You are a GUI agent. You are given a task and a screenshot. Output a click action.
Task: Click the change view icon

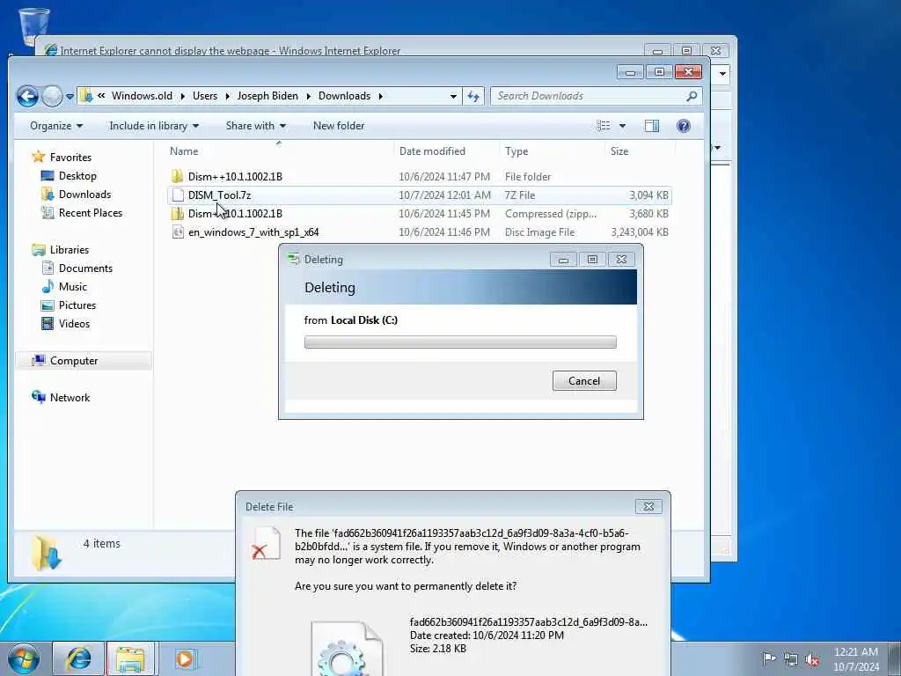604,126
